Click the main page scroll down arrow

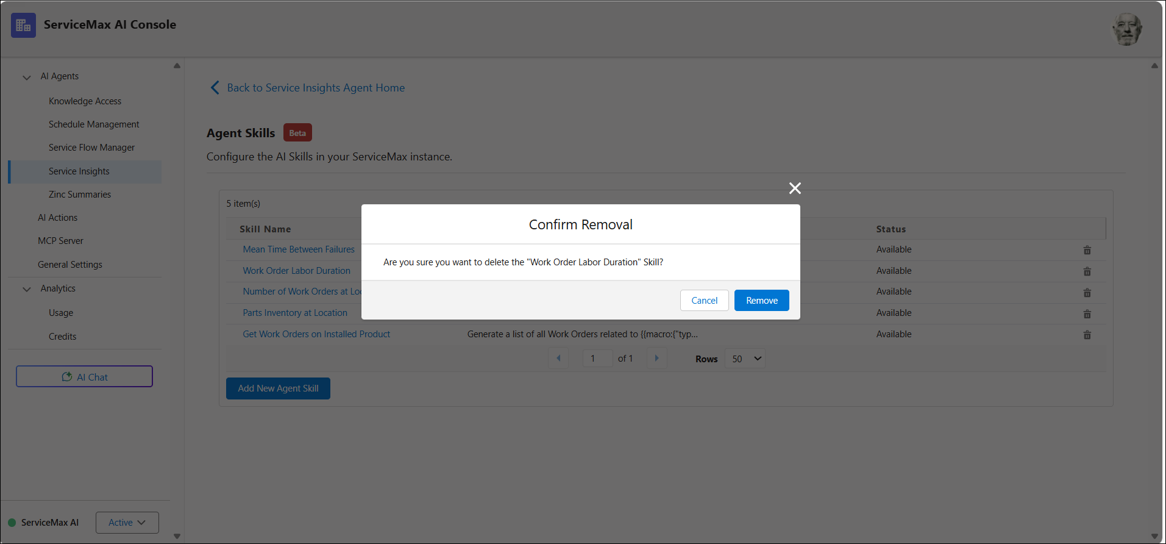pos(1154,537)
